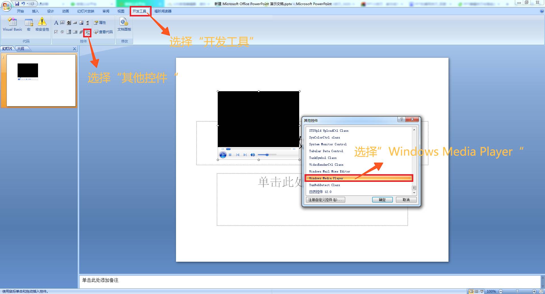Click the Properties (属性) button
Screen dimensions: 545x294
(x=100, y=23)
